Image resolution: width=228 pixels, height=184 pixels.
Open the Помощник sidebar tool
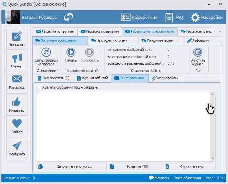click(17, 39)
